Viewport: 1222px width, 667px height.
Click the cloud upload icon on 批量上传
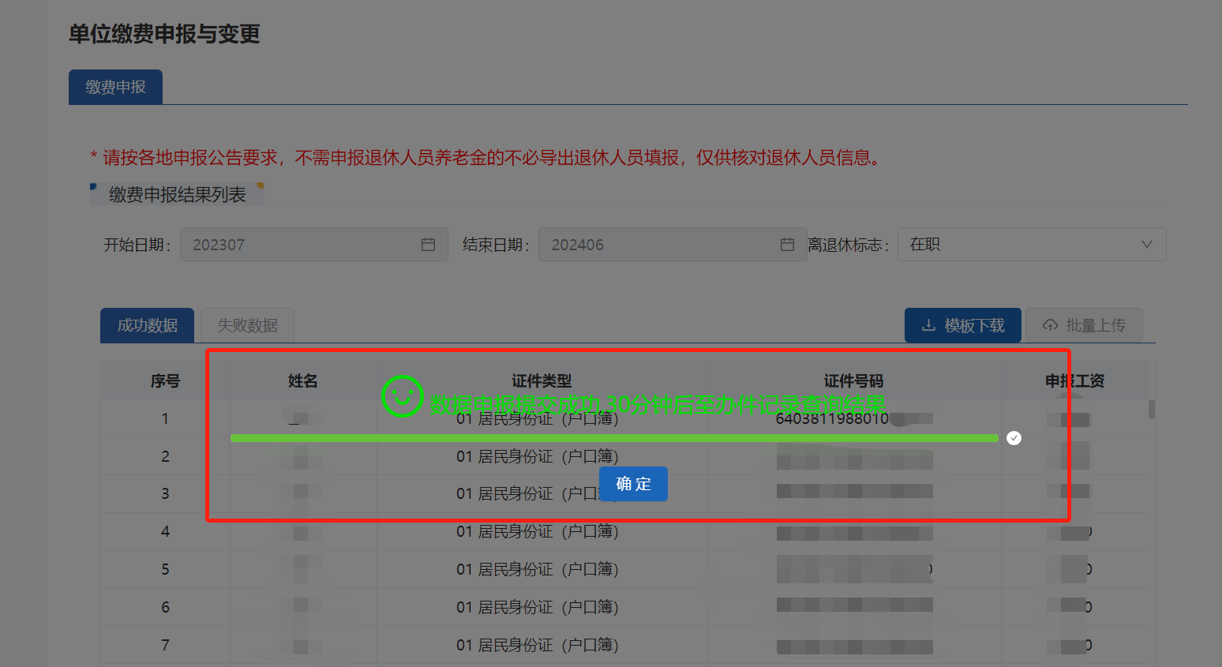coord(1050,325)
